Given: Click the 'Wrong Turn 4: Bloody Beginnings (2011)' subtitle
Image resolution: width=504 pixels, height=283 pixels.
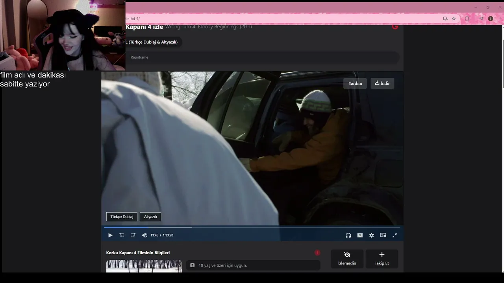Looking at the screenshot, I should coord(208,27).
